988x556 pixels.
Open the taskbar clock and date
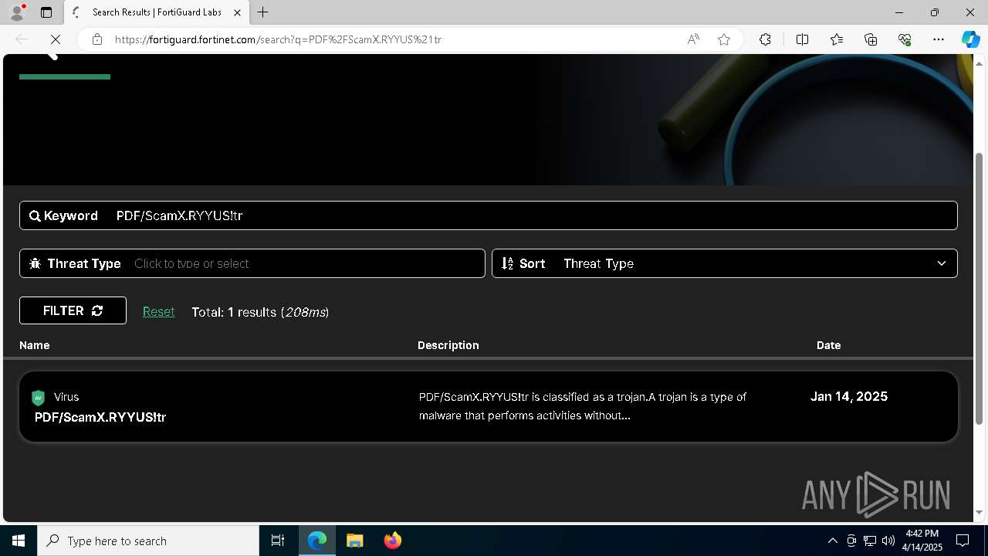(923, 541)
